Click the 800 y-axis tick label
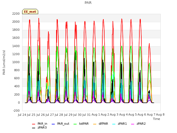This screenshot has width=177, height=133. point(17,70)
